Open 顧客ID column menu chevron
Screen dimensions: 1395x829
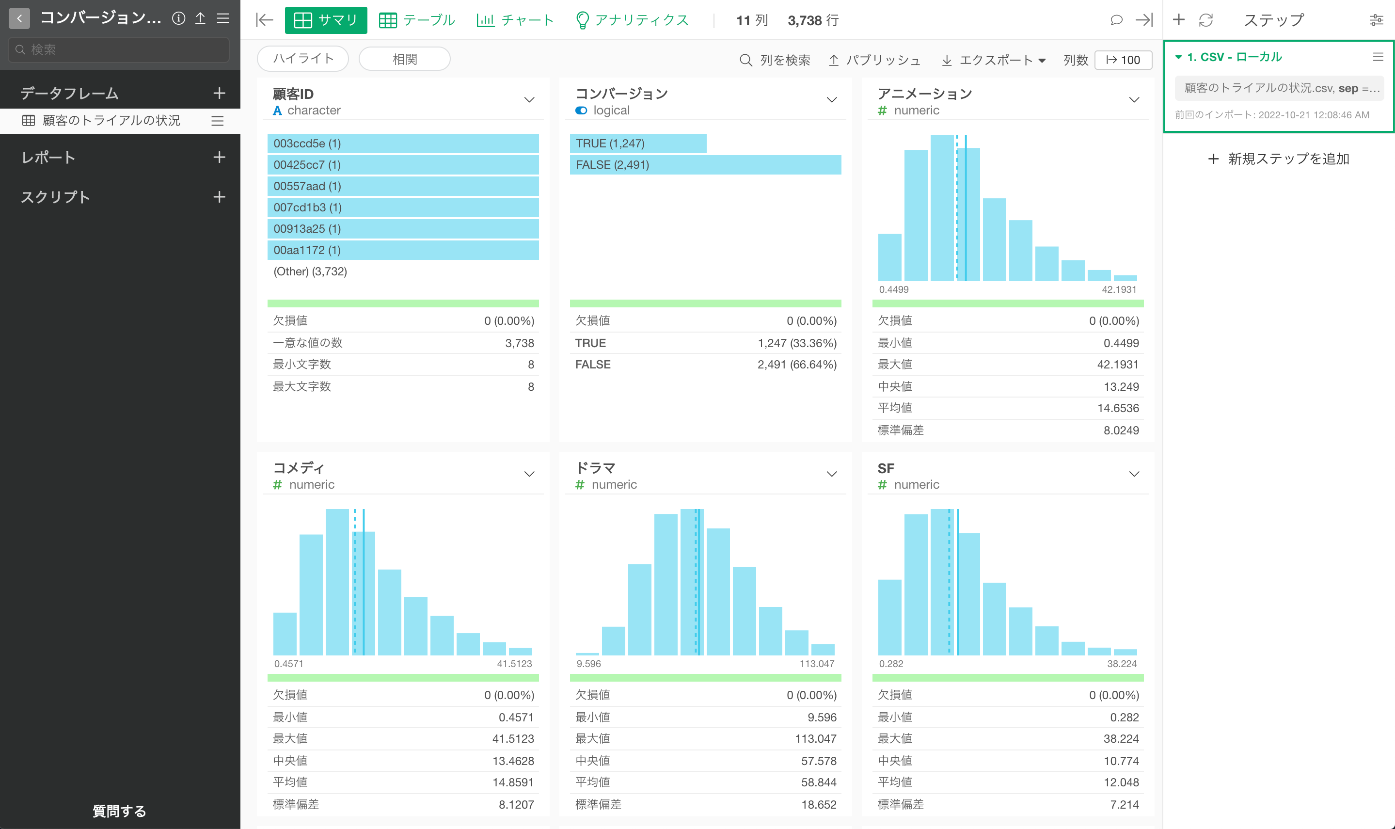pos(529,99)
